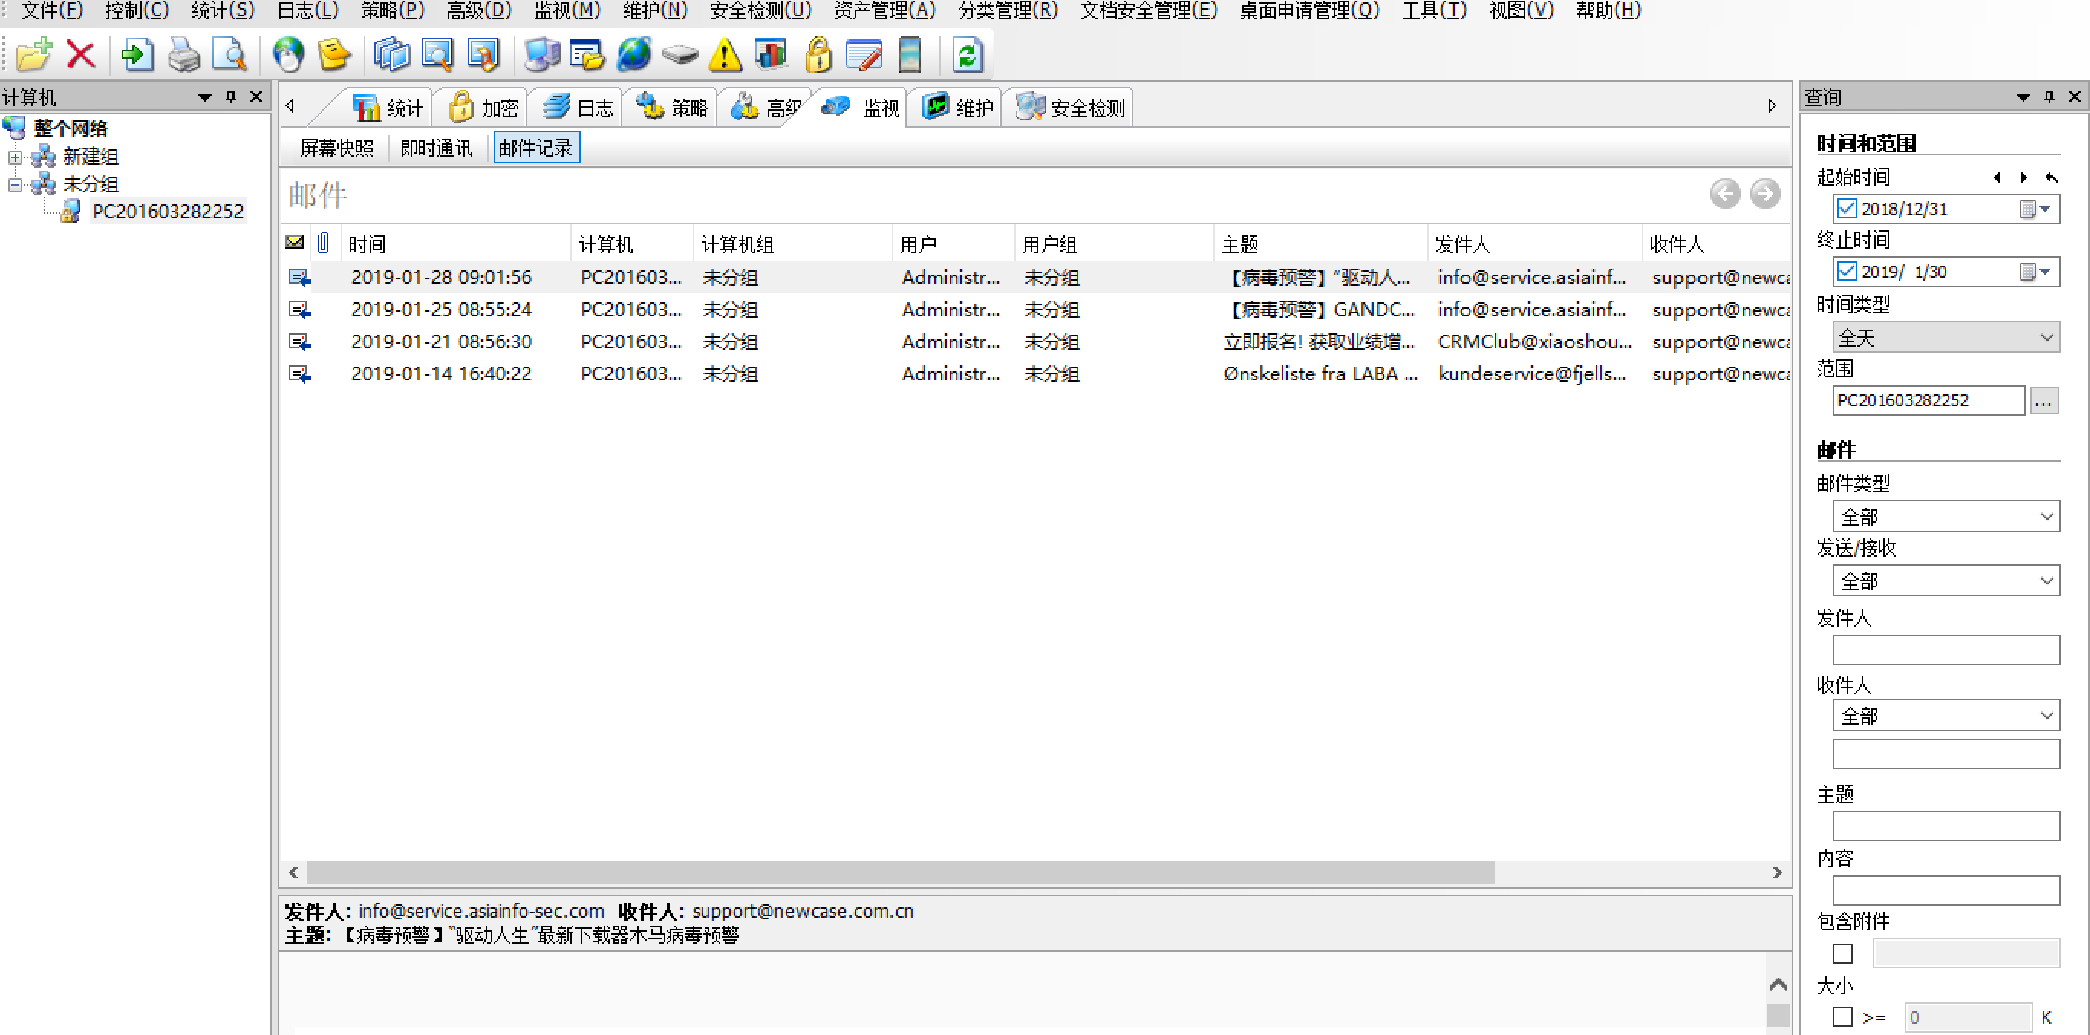Select the statistics chart toolbar icon

(771, 54)
